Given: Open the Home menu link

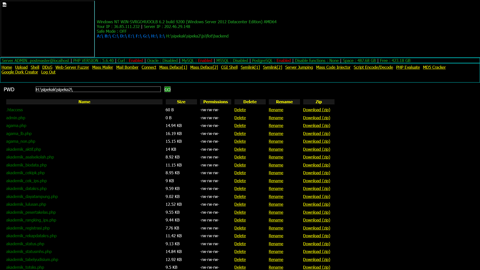Looking at the screenshot, I should point(7,67).
